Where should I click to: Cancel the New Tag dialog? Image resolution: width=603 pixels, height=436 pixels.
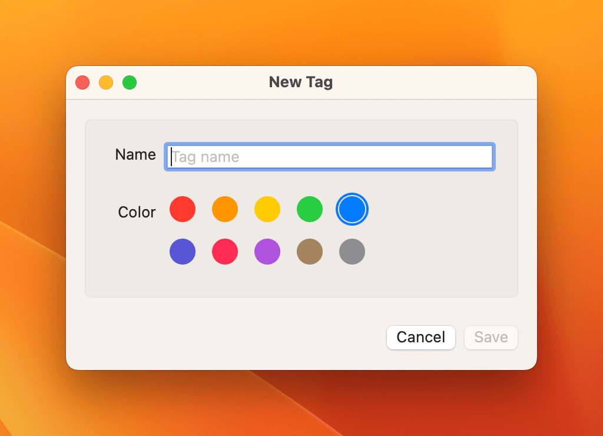click(x=420, y=338)
